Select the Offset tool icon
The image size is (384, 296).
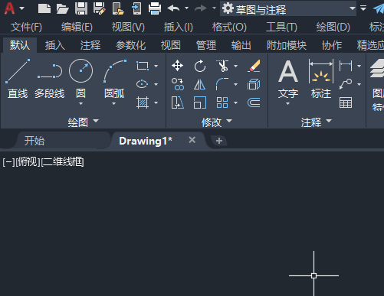tap(254, 102)
